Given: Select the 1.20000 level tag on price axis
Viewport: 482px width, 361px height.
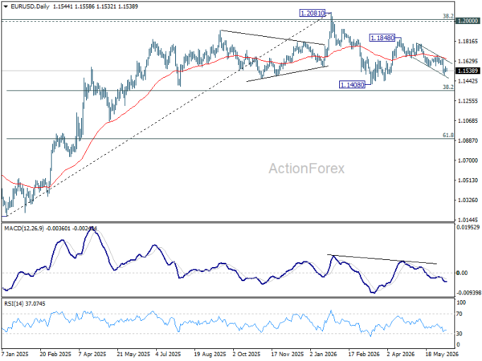Looking at the screenshot, I should point(468,21).
